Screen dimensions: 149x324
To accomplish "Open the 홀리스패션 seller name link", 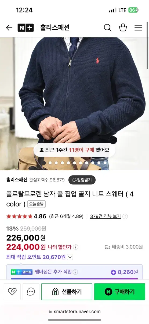I will pyautogui.click(x=17, y=180).
